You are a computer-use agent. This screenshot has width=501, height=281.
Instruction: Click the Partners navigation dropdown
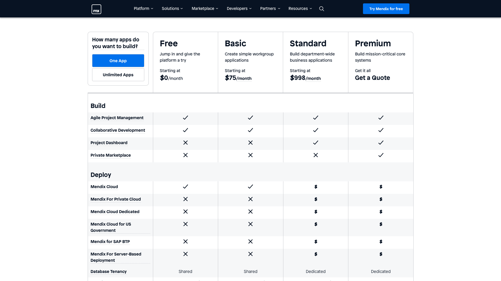coord(270,9)
